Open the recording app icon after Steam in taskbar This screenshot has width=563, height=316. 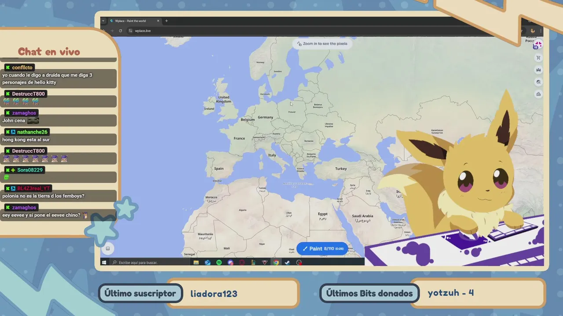point(299,262)
